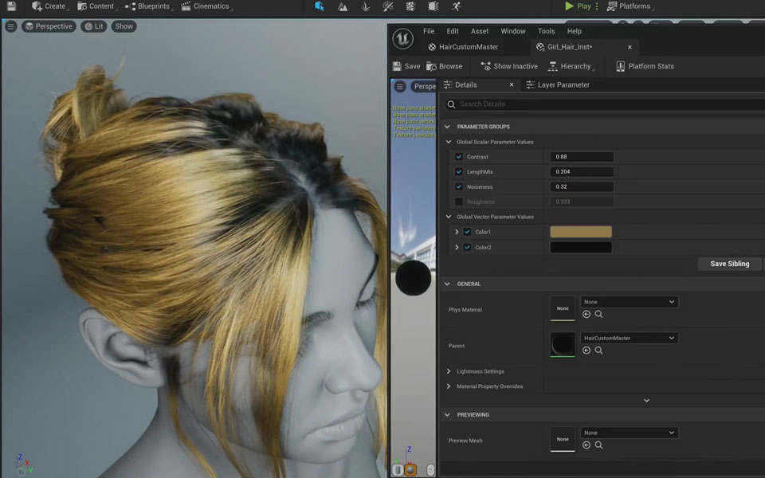The width and height of the screenshot is (765, 478).
Task: Open the Asset menu
Action: 480,31
